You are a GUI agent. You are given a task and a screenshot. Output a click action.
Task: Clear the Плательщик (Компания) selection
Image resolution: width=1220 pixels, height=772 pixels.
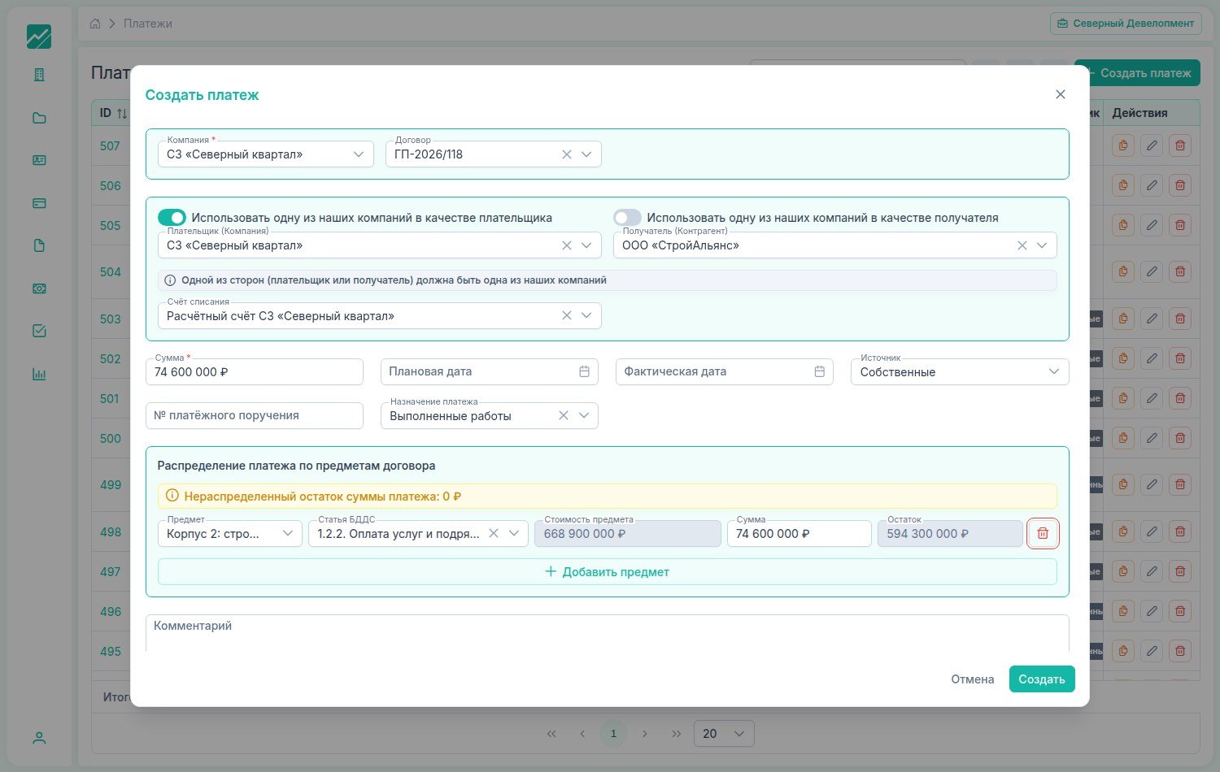567,245
